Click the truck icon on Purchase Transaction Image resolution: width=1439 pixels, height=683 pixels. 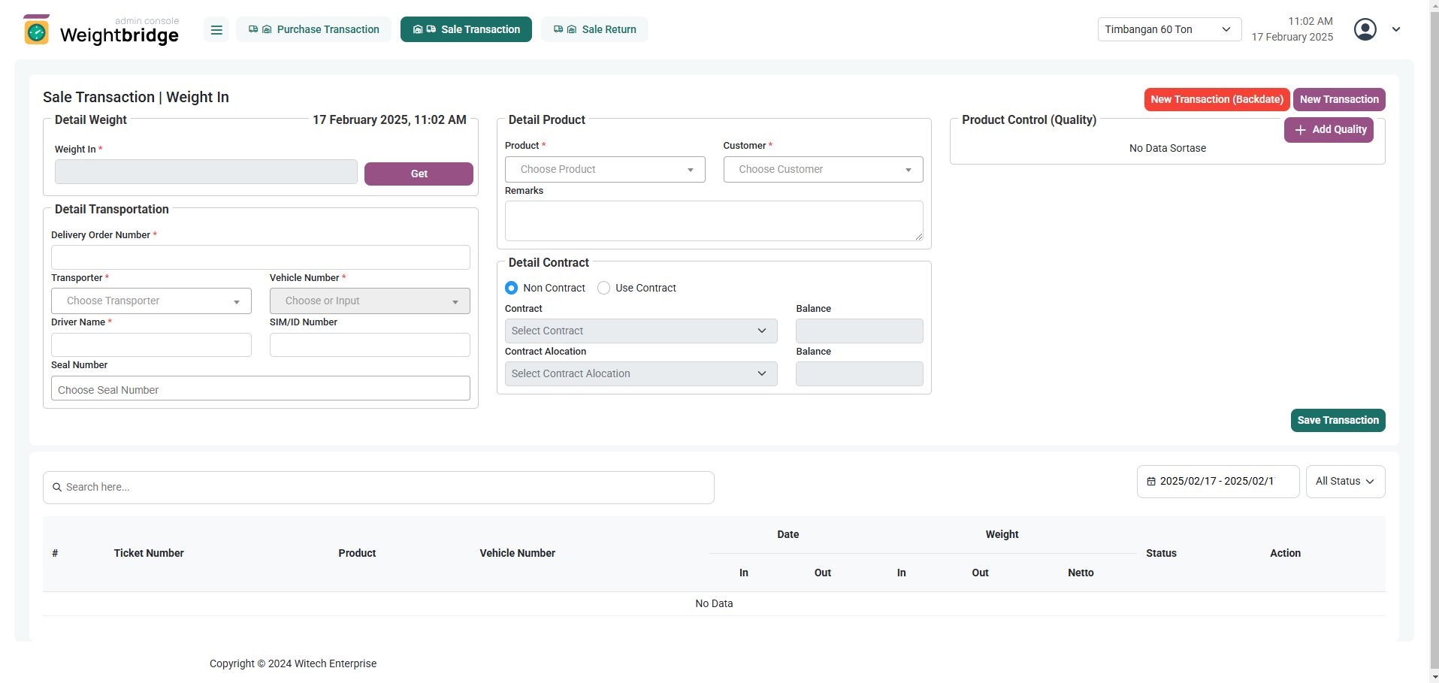click(x=253, y=29)
